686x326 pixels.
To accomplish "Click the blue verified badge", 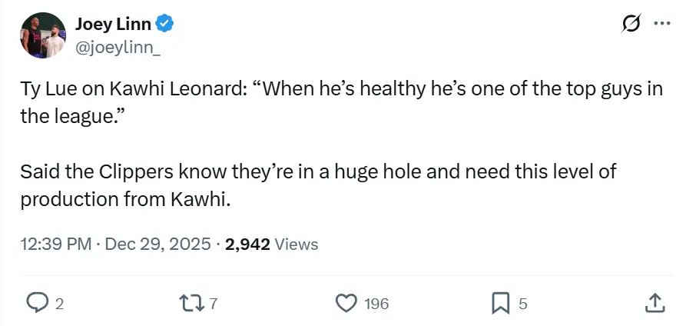I will point(165,24).
